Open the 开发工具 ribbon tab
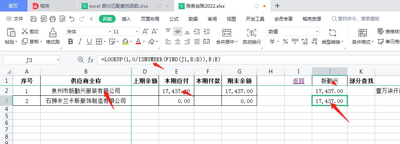The width and height of the screenshot is (400, 144). [255, 19]
